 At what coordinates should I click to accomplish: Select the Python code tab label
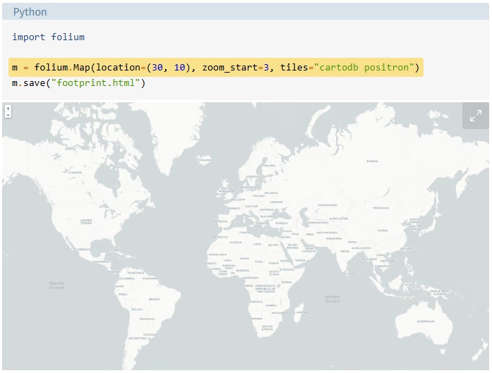tap(30, 12)
